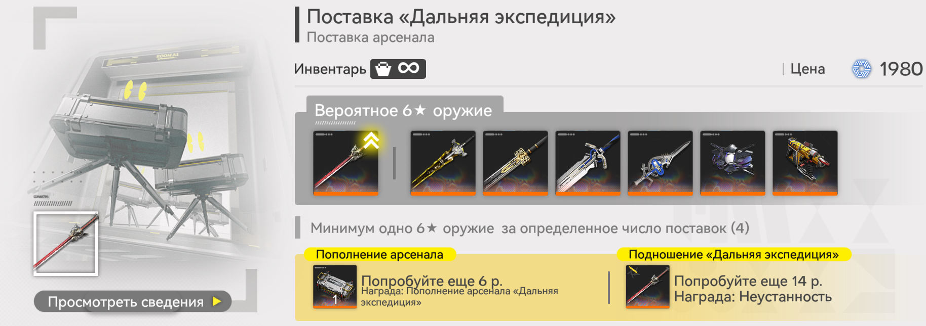The height and width of the screenshot is (326, 926).
Task: Click the yellow rate-up double chevron
Action: click(371, 141)
